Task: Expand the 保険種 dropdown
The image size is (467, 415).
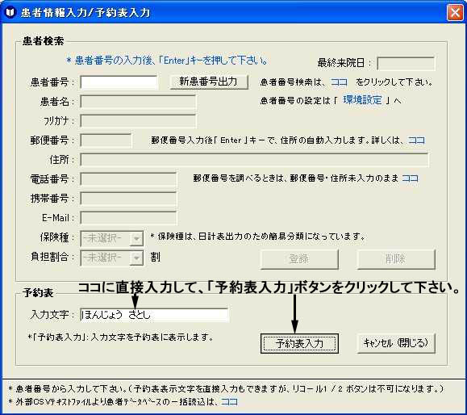Action: (136, 238)
